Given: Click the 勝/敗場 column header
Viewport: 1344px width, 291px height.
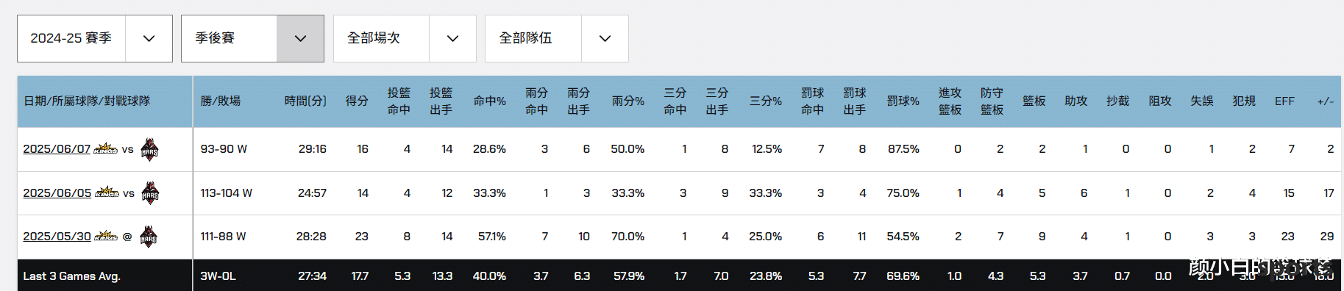Looking at the screenshot, I should click(x=221, y=101).
